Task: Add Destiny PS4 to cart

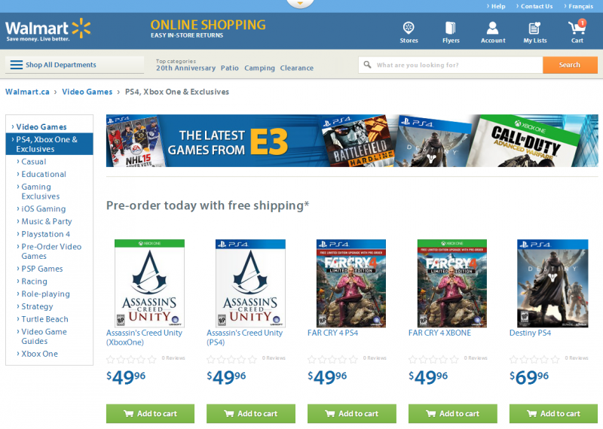Action: tap(553, 413)
